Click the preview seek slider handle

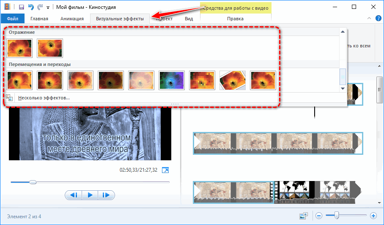click(33, 182)
